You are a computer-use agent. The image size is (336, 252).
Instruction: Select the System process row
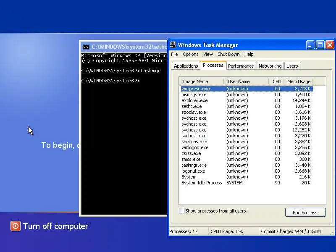[x=247, y=177]
